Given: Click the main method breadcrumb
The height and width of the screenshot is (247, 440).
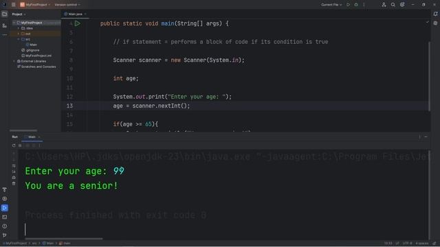Looking at the screenshot, I should [65, 244].
